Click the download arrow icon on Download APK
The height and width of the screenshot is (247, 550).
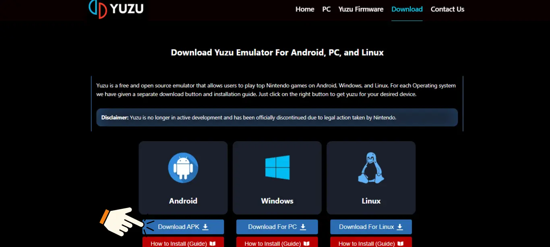coord(205,226)
